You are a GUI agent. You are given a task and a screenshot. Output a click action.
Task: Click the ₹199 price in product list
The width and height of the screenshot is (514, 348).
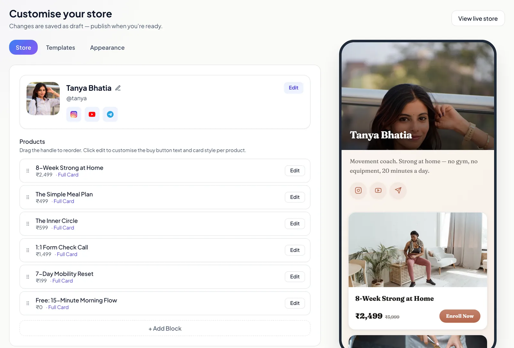click(x=41, y=281)
